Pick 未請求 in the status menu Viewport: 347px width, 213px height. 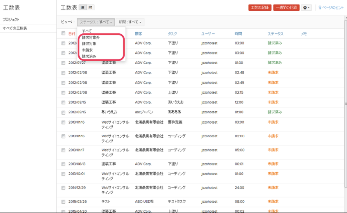[87, 50]
